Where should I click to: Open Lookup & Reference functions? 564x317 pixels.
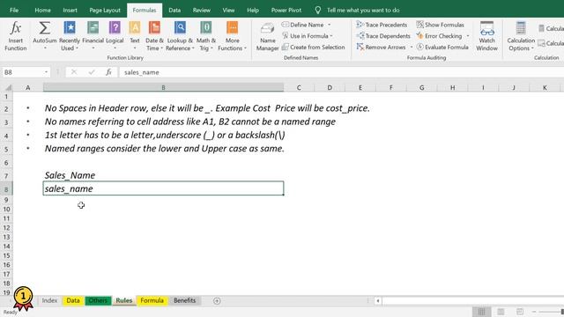coord(180,36)
